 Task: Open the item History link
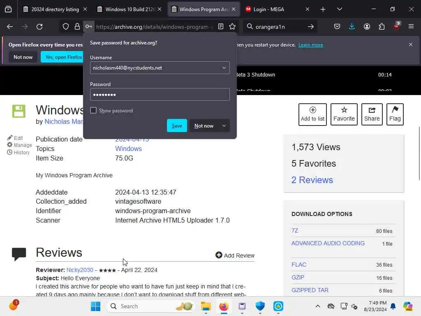(x=18, y=152)
